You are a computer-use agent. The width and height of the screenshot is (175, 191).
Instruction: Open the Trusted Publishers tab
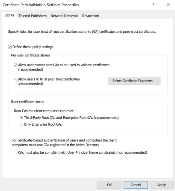[x=32, y=16]
